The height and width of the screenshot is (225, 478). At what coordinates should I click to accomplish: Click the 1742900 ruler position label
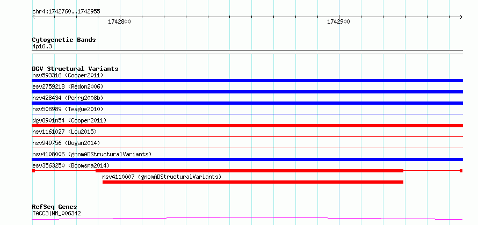pos(339,21)
